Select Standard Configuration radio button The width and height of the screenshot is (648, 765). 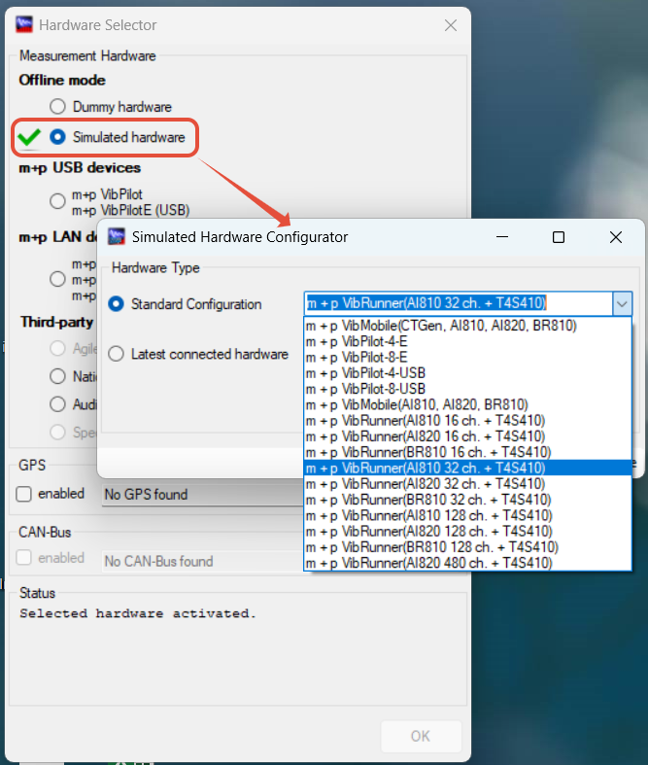point(116,304)
